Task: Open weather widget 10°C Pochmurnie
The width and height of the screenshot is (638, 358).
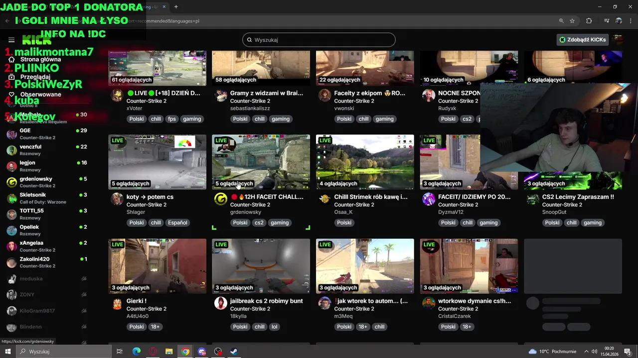Action: [552, 352]
